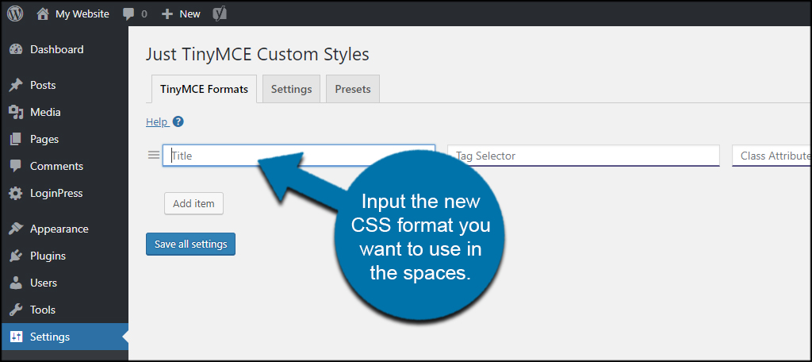Click the comment count 0
812x362 pixels.
point(144,14)
